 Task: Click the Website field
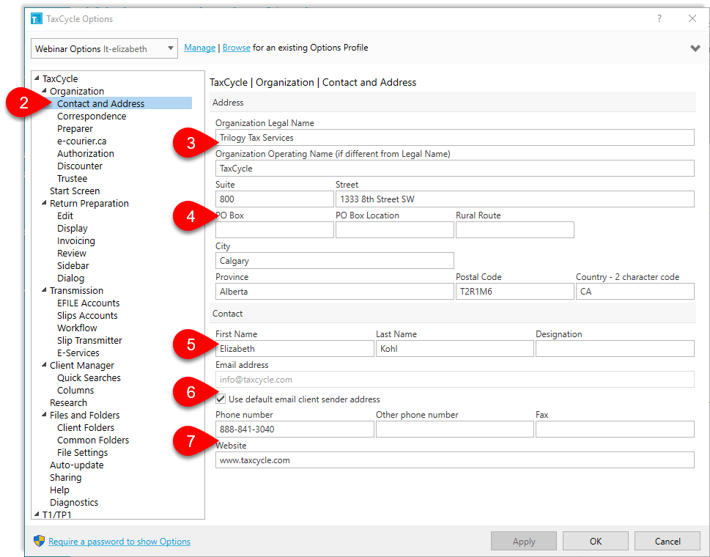tap(454, 460)
